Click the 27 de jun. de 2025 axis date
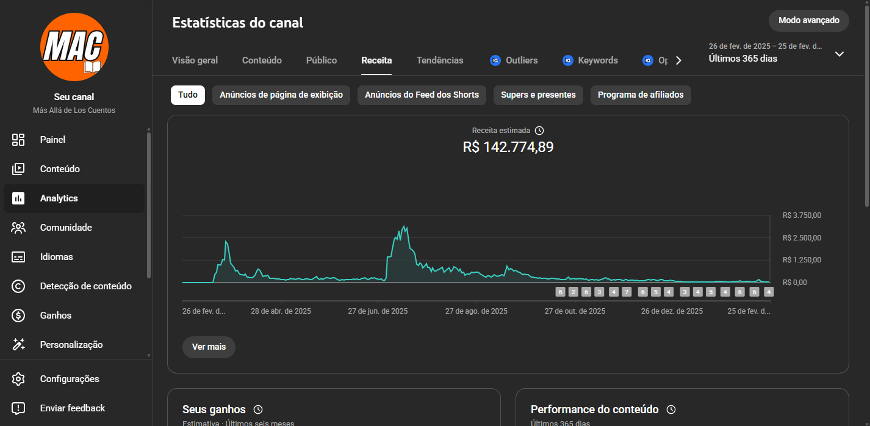Screen dimensions: 870x426 (378, 311)
